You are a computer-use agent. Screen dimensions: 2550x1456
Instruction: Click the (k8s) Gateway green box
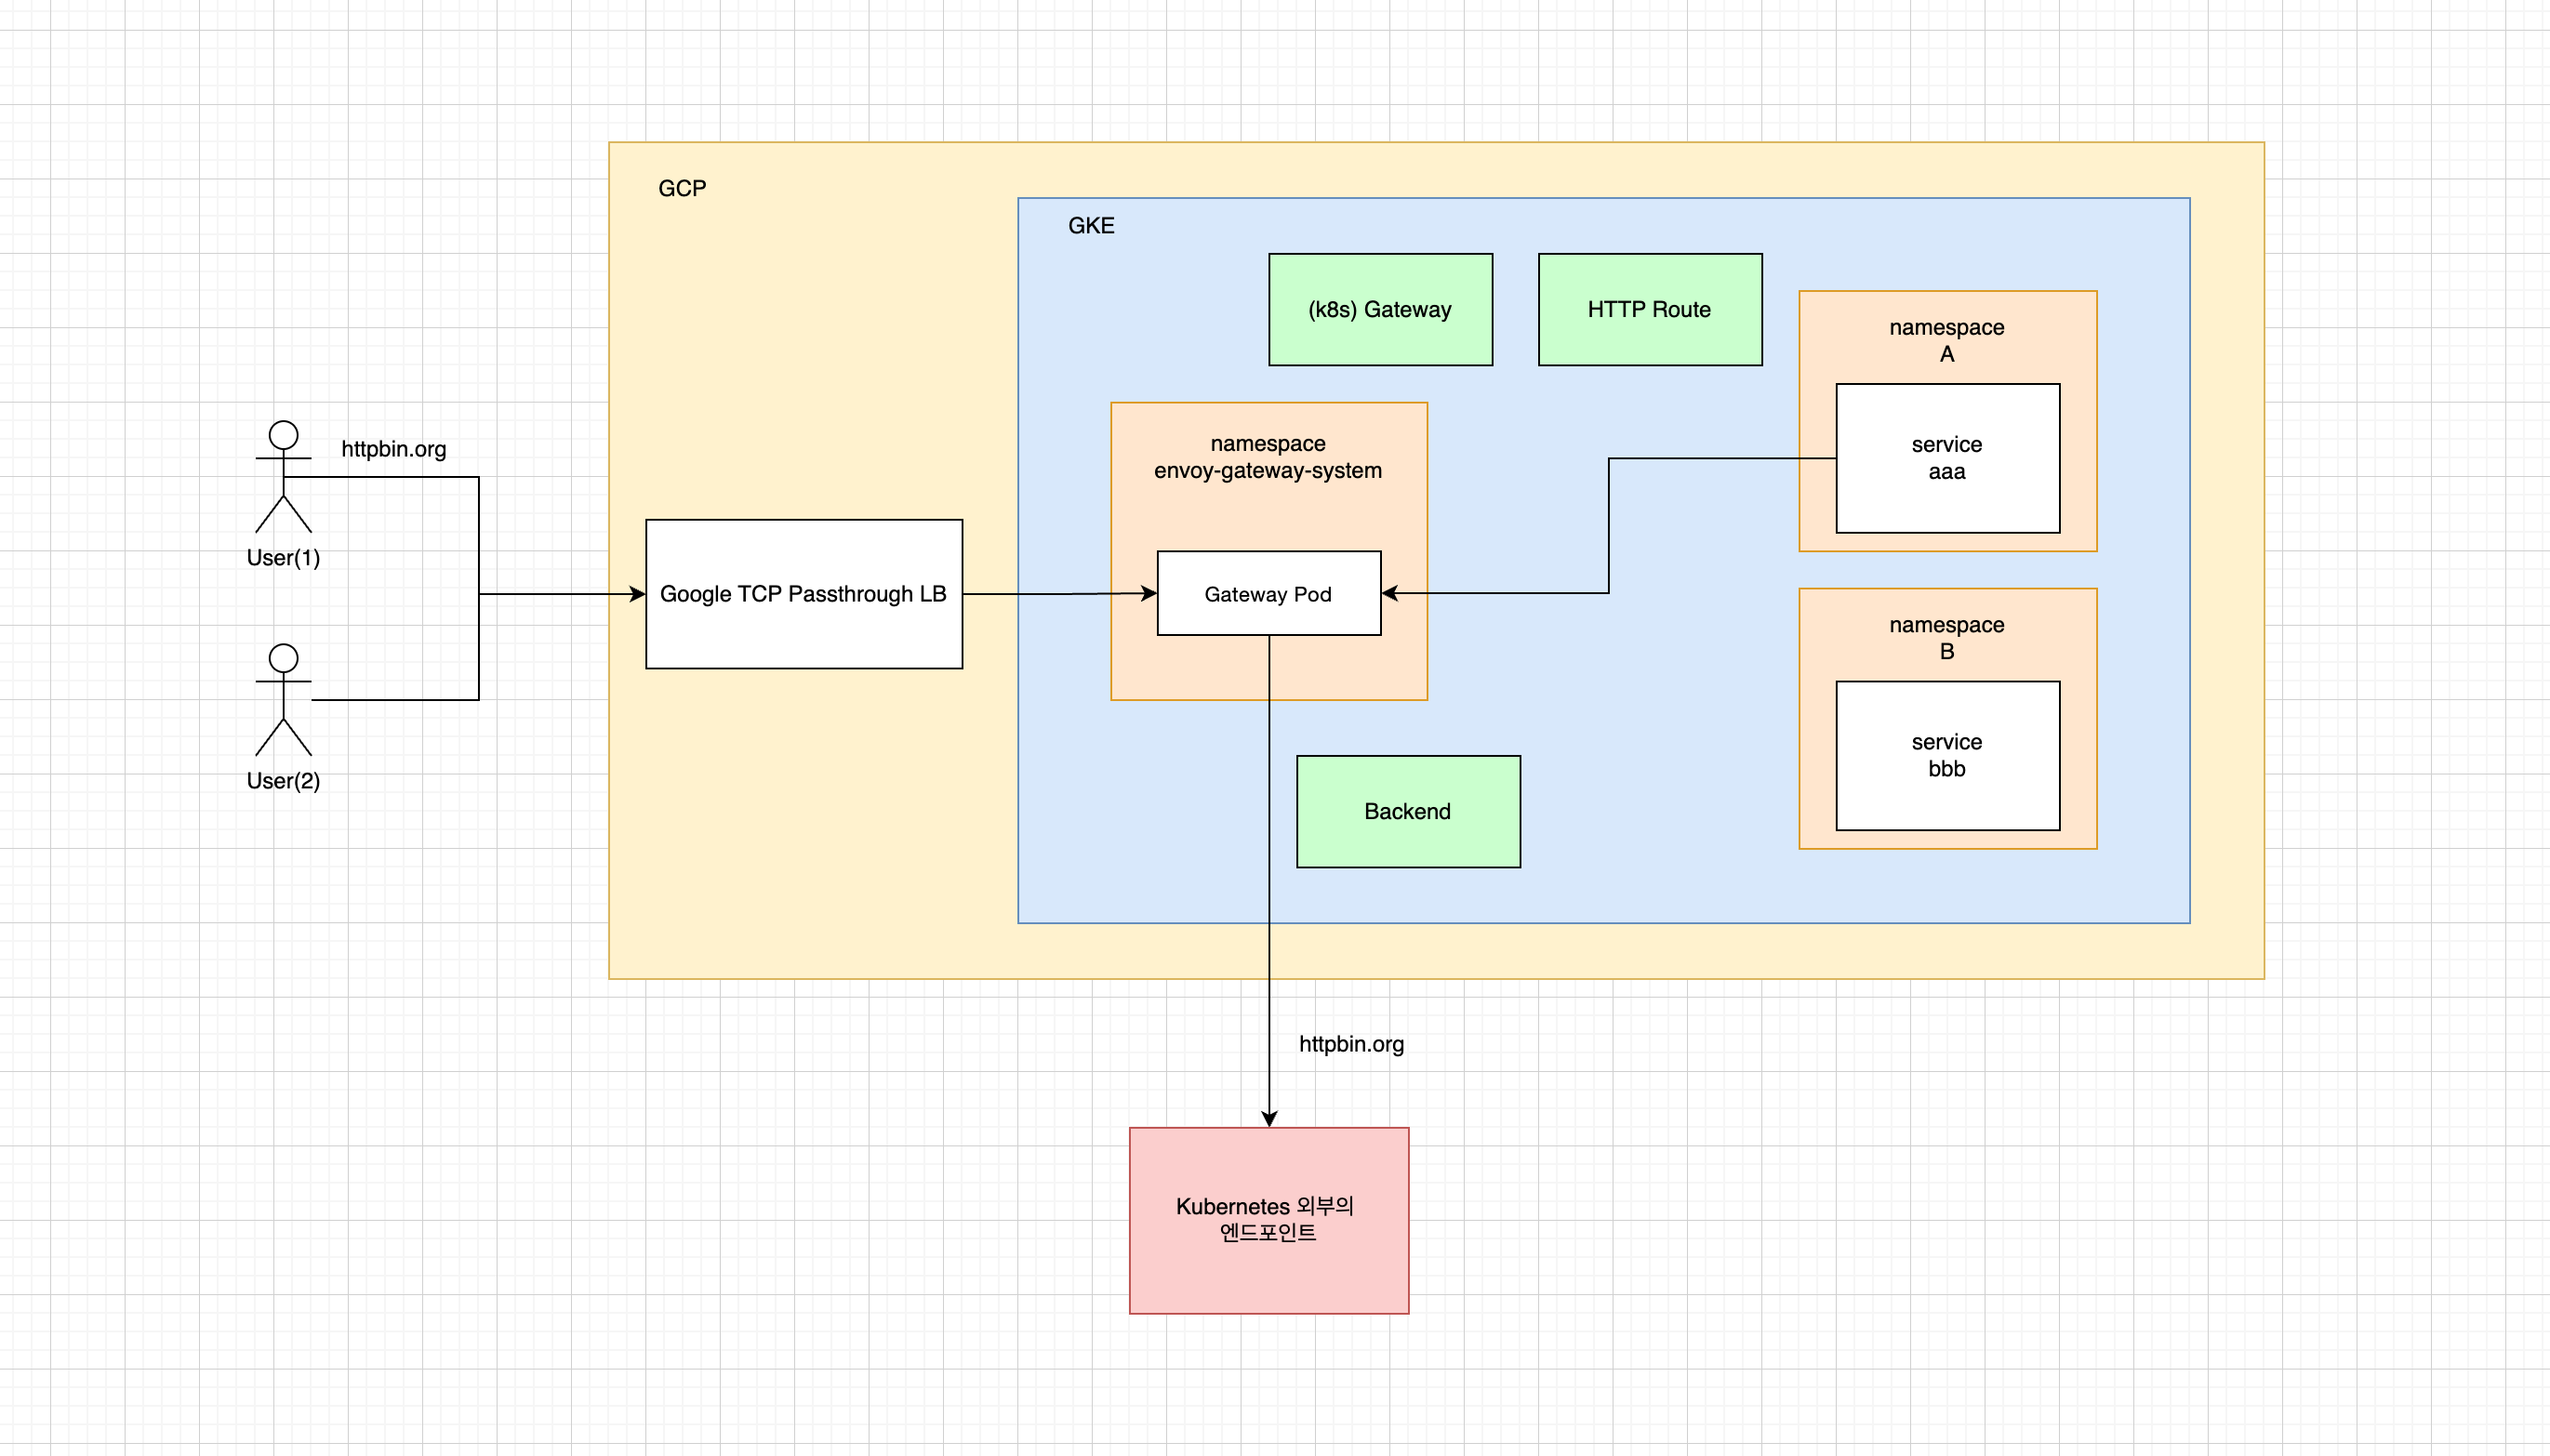(1380, 310)
